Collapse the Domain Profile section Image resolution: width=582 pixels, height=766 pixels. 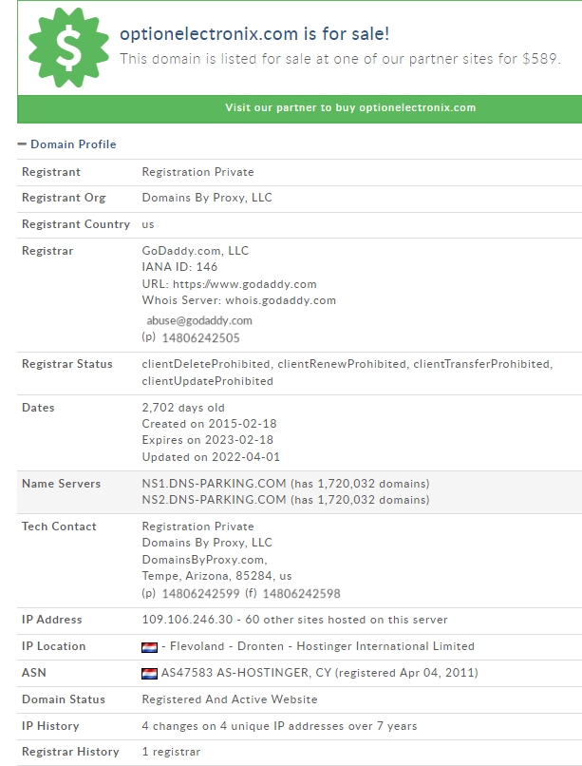point(66,144)
